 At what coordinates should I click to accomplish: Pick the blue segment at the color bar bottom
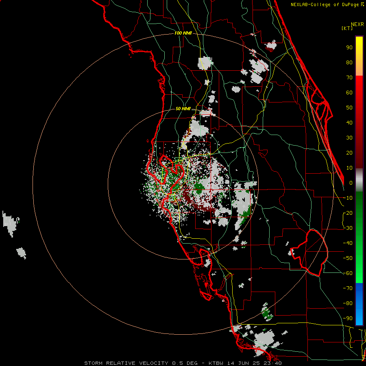coord(359,304)
